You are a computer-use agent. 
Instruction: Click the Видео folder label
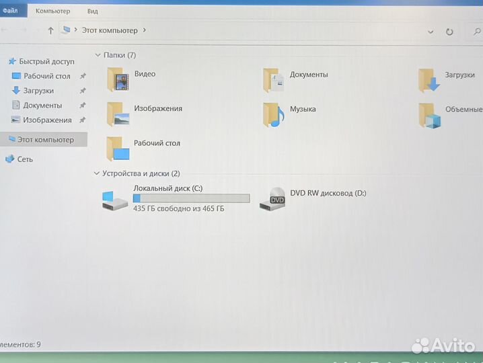point(145,74)
